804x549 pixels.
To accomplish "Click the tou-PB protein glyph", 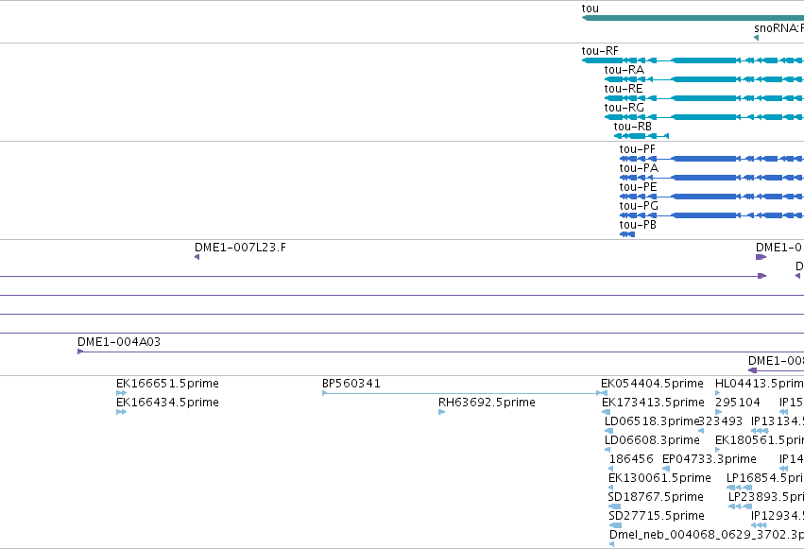I will point(627,234).
